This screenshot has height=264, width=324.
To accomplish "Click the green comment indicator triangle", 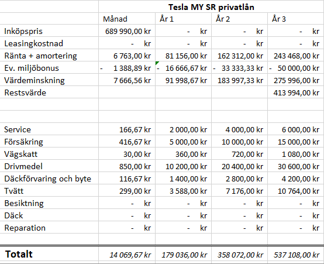I will coord(157,63).
